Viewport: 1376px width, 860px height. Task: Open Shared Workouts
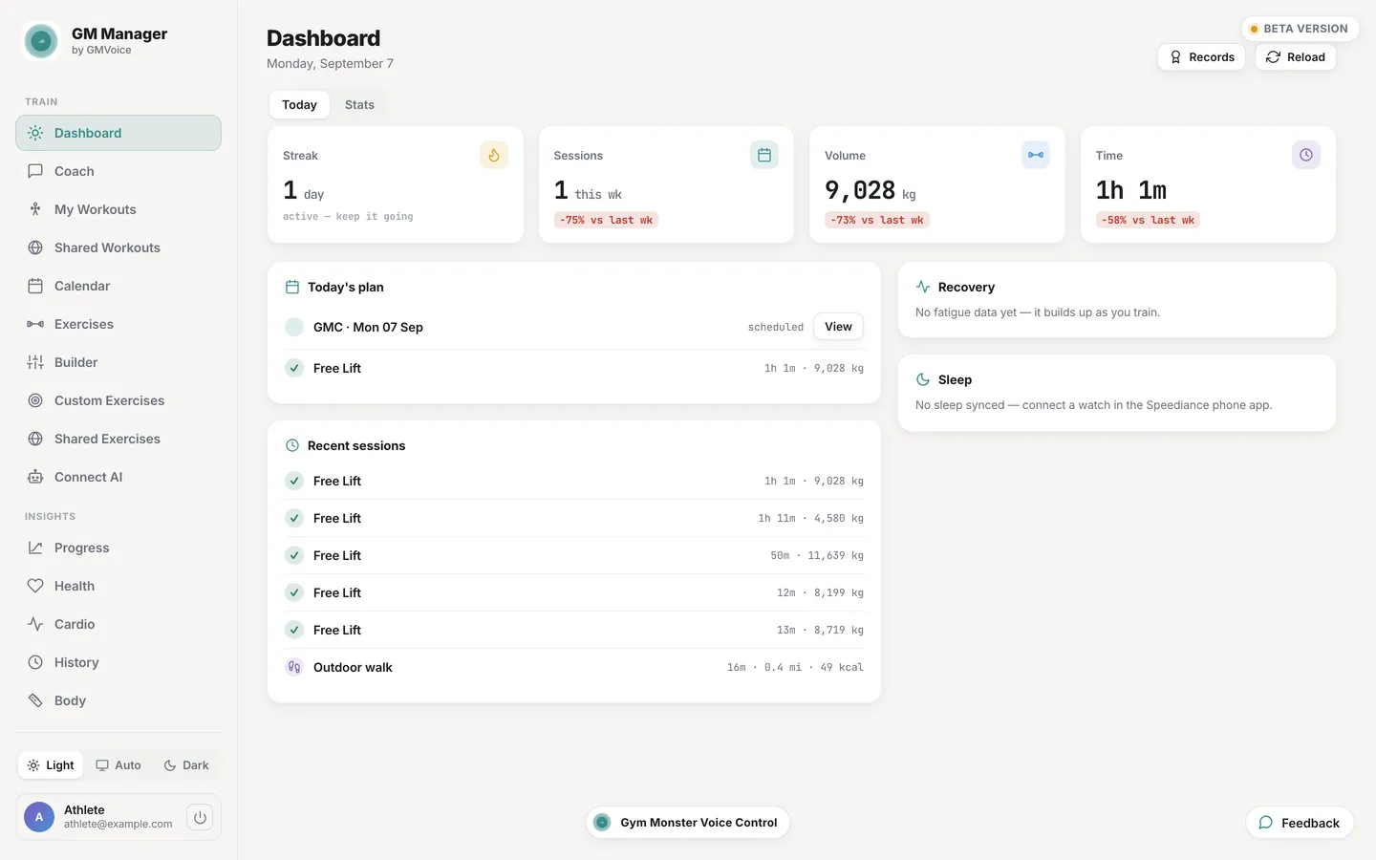[x=118, y=247]
